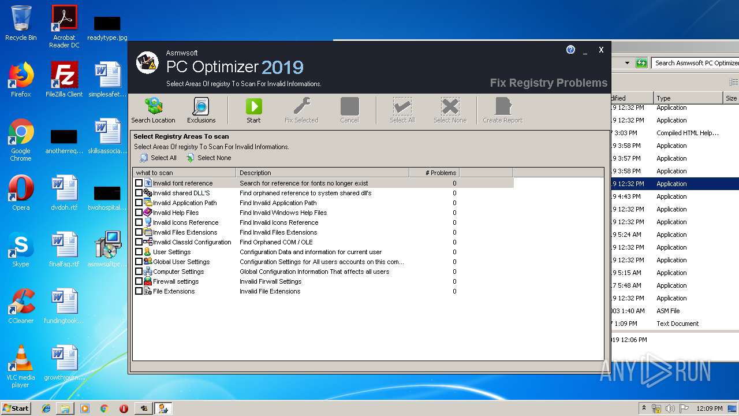Viewport: 739px width, 416px height.
Task: Click Explorer search box for Asmwsoft folder
Action: (x=695, y=63)
